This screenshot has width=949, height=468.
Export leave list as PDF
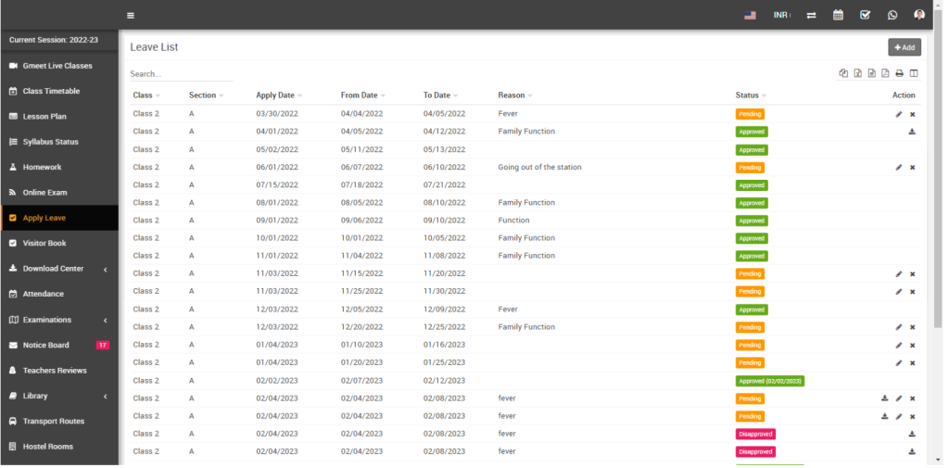[885, 74]
